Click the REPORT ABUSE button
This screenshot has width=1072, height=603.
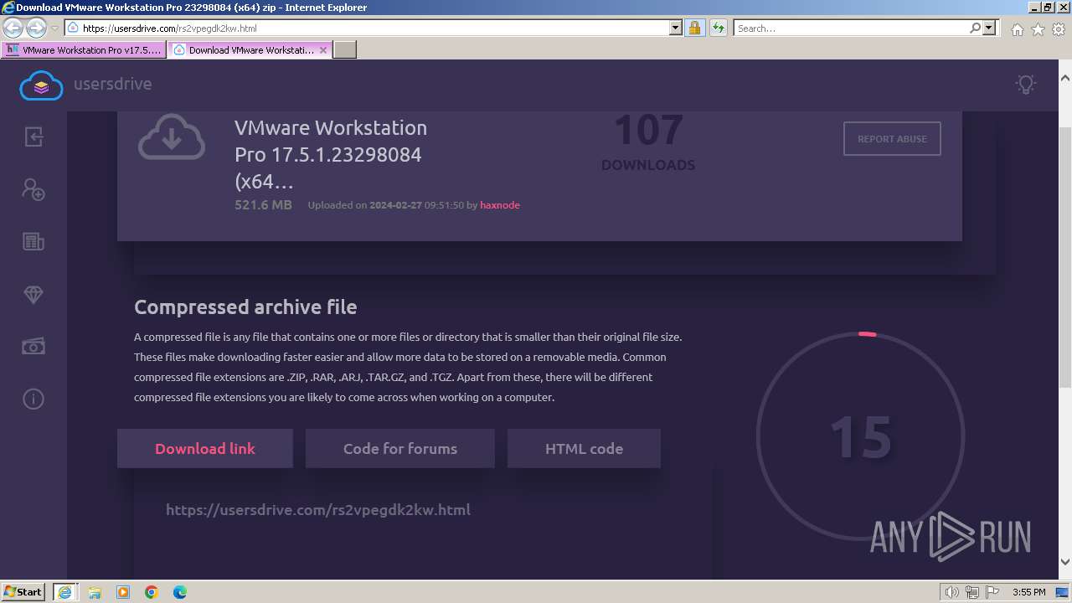pos(892,139)
